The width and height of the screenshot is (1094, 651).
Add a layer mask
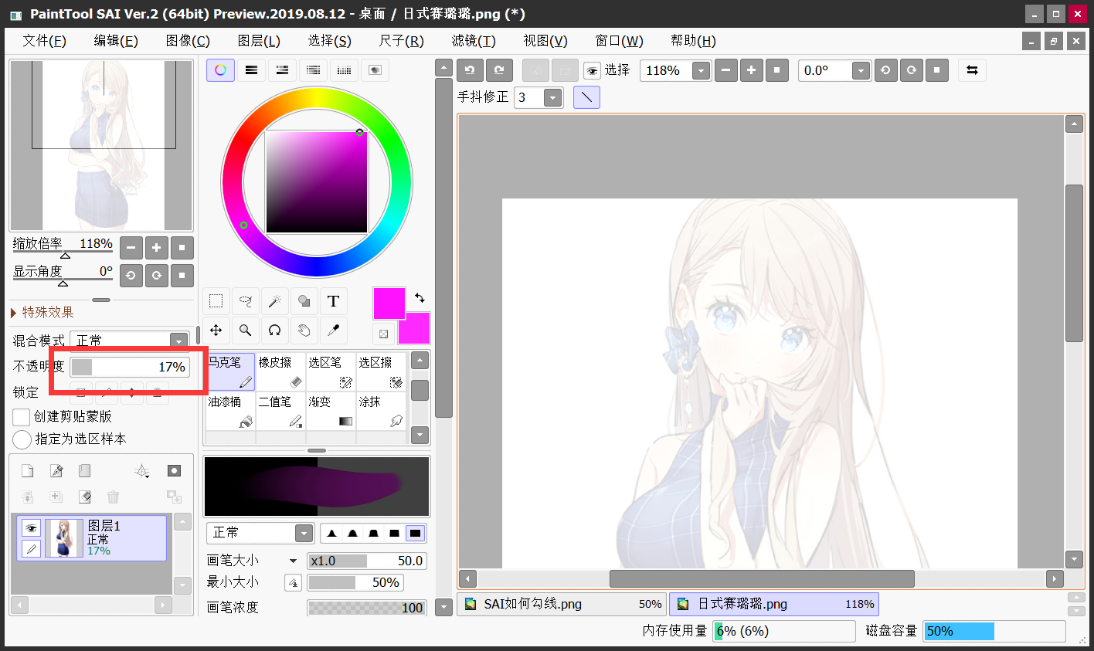coord(175,471)
